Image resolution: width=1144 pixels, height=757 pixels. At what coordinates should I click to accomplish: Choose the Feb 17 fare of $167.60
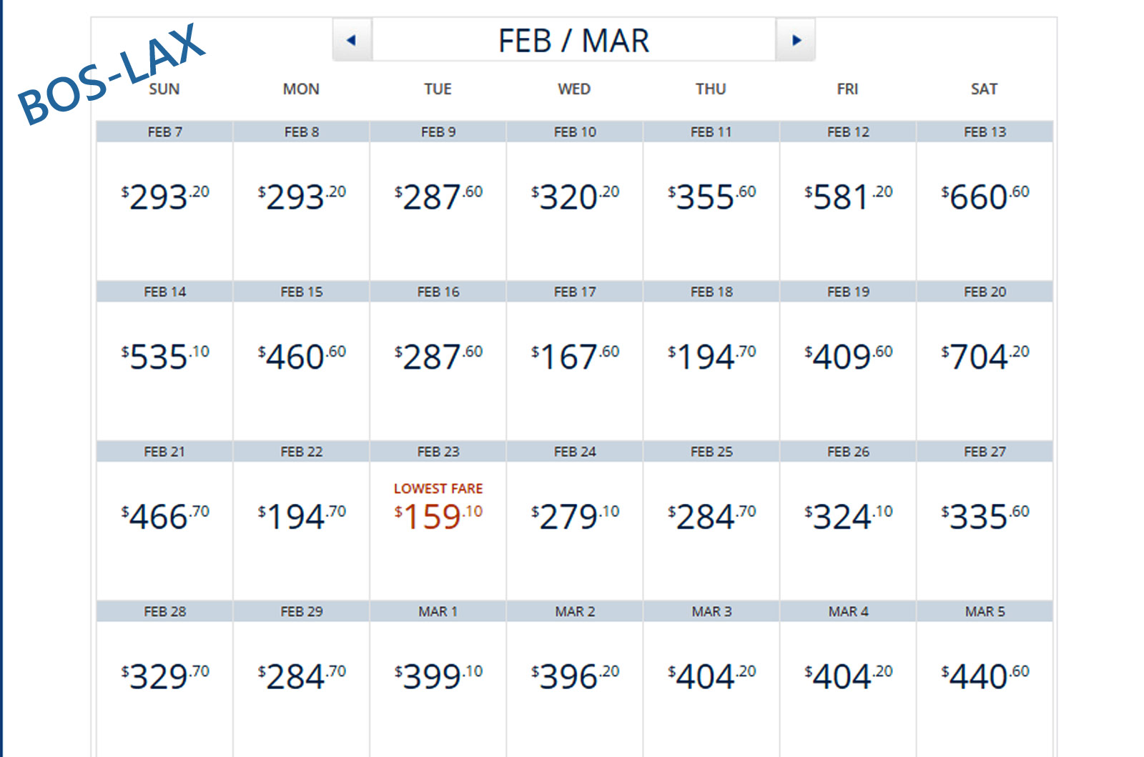pos(575,356)
